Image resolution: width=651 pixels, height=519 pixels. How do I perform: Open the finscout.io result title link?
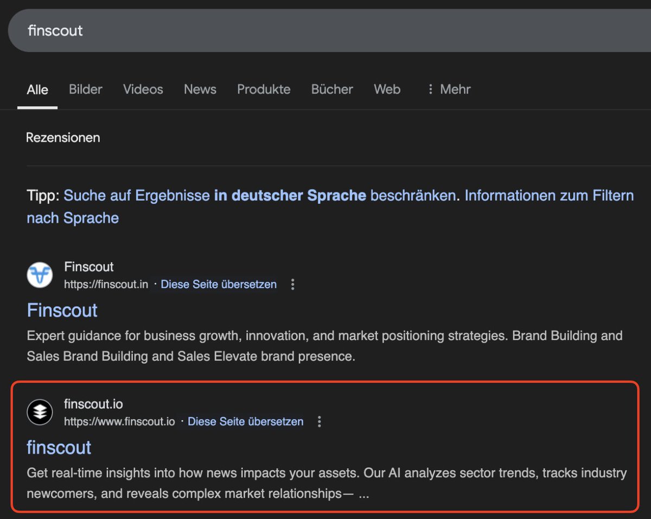click(59, 447)
